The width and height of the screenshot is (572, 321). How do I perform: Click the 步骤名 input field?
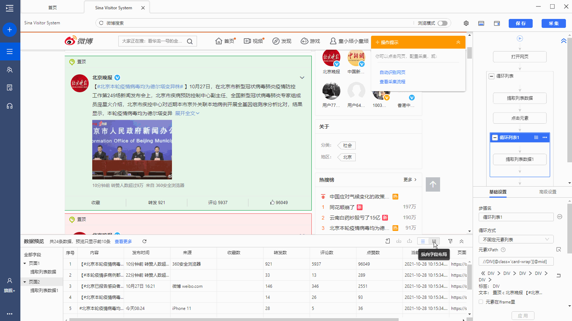[x=516, y=217]
